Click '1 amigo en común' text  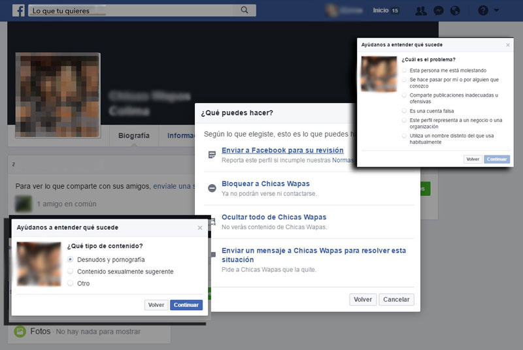(67, 204)
